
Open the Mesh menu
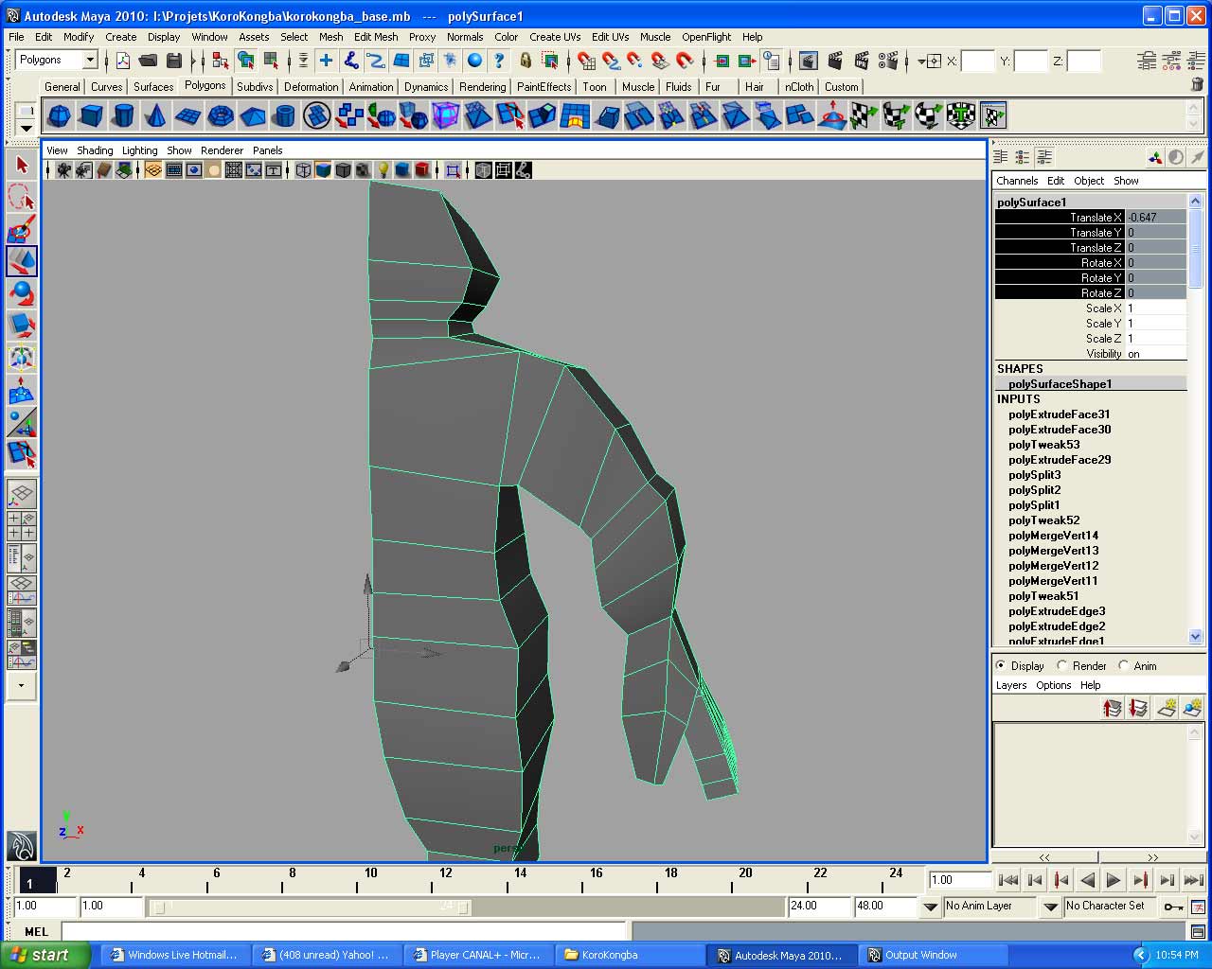click(330, 37)
